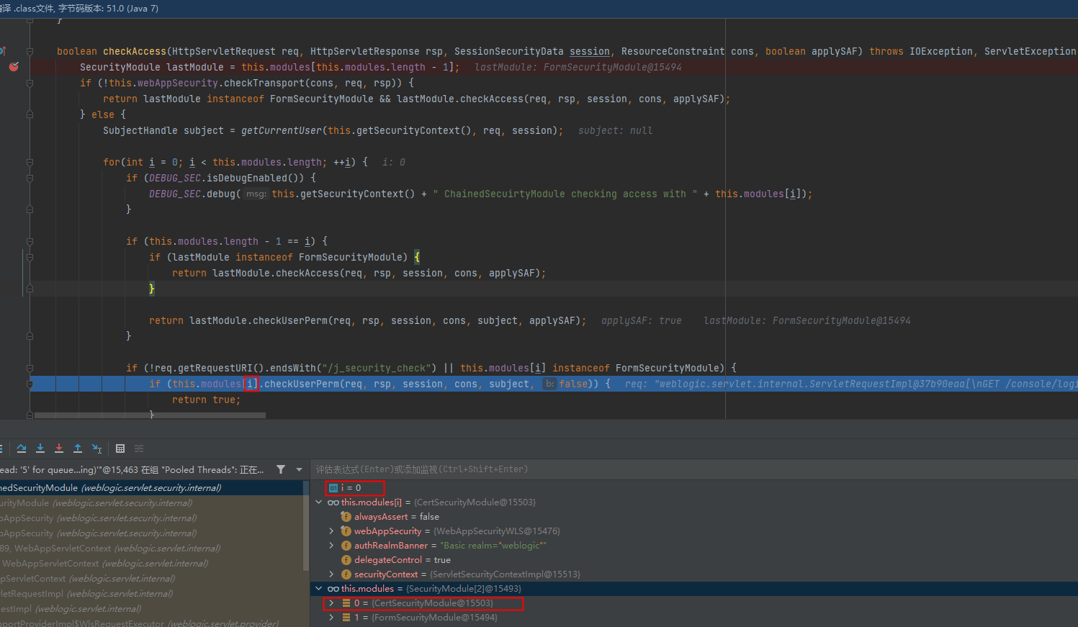
Task: Expand array element 1 FormSecurityModule@15494
Action: pyautogui.click(x=331, y=618)
